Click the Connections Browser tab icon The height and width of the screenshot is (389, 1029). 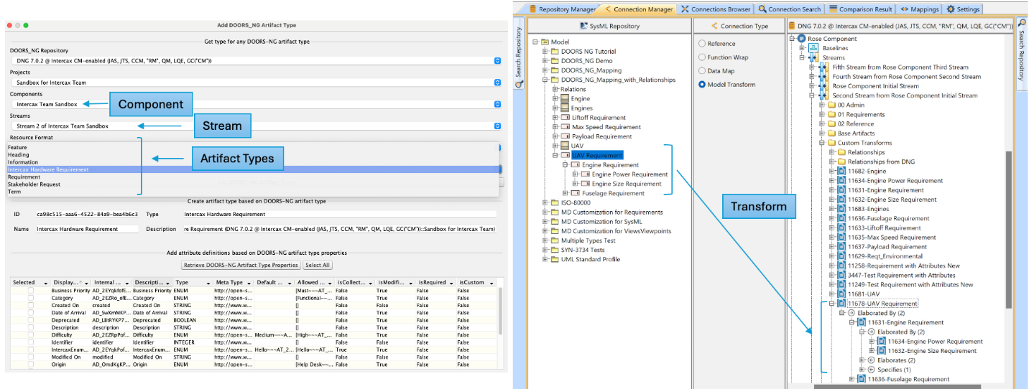coord(685,9)
